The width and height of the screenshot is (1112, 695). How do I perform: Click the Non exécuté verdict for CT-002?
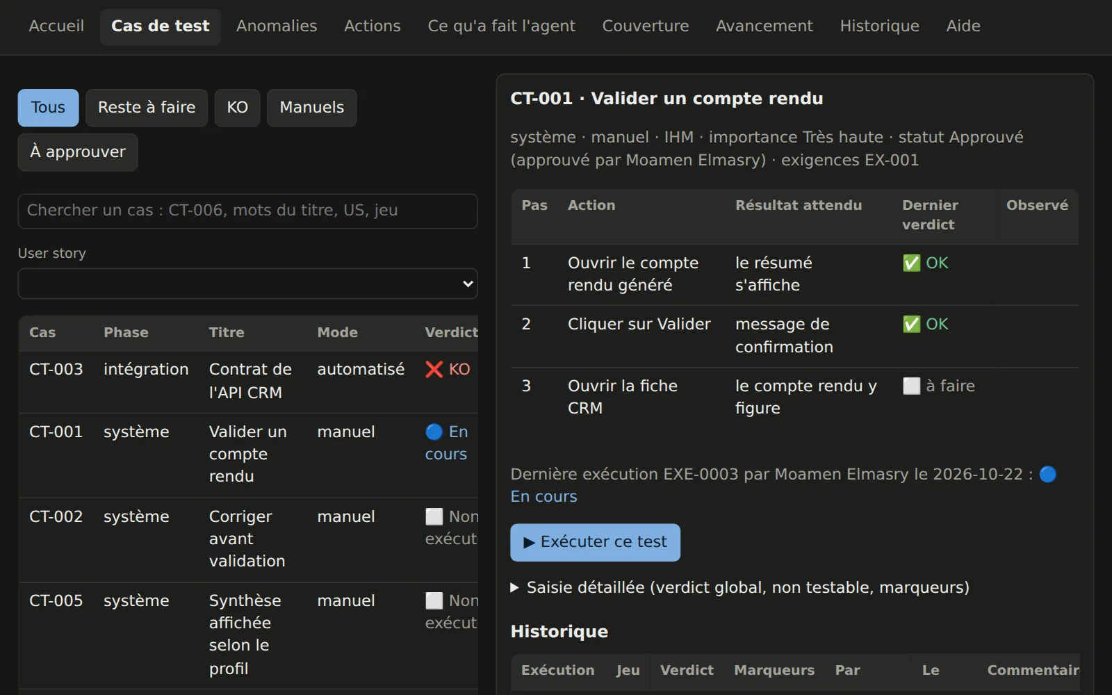point(452,528)
